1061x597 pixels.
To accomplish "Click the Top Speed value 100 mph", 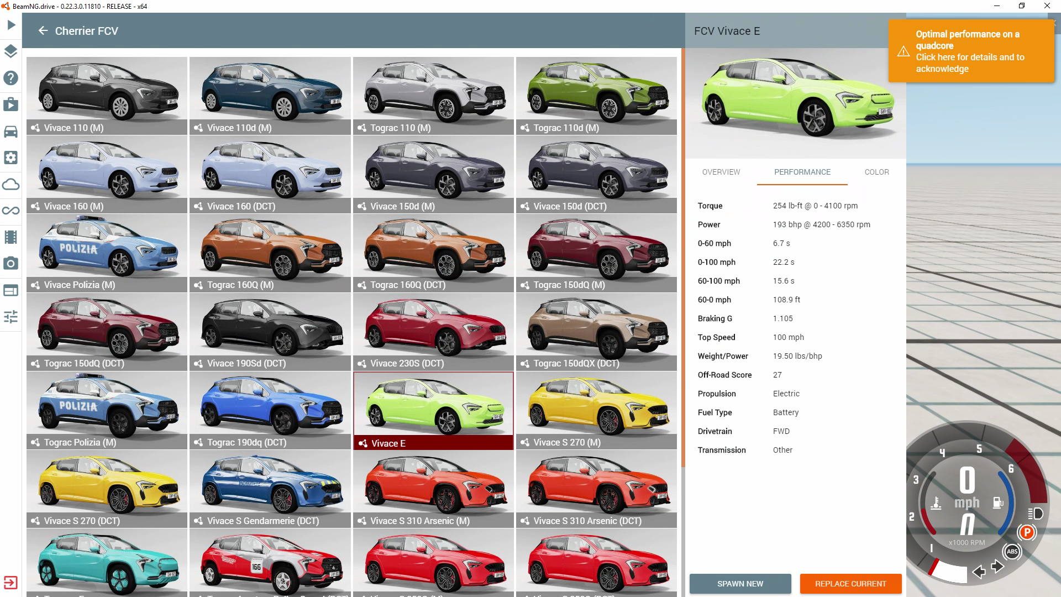I will pyautogui.click(x=788, y=337).
